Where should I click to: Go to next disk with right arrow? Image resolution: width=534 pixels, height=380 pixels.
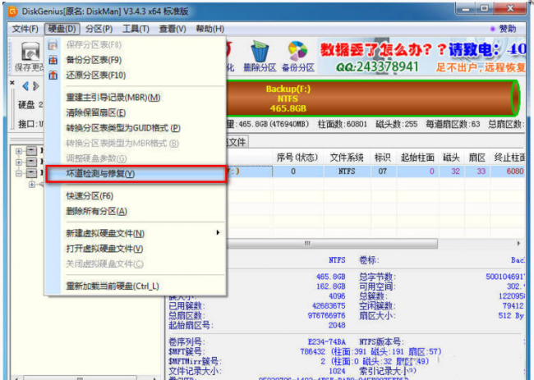click(x=36, y=86)
